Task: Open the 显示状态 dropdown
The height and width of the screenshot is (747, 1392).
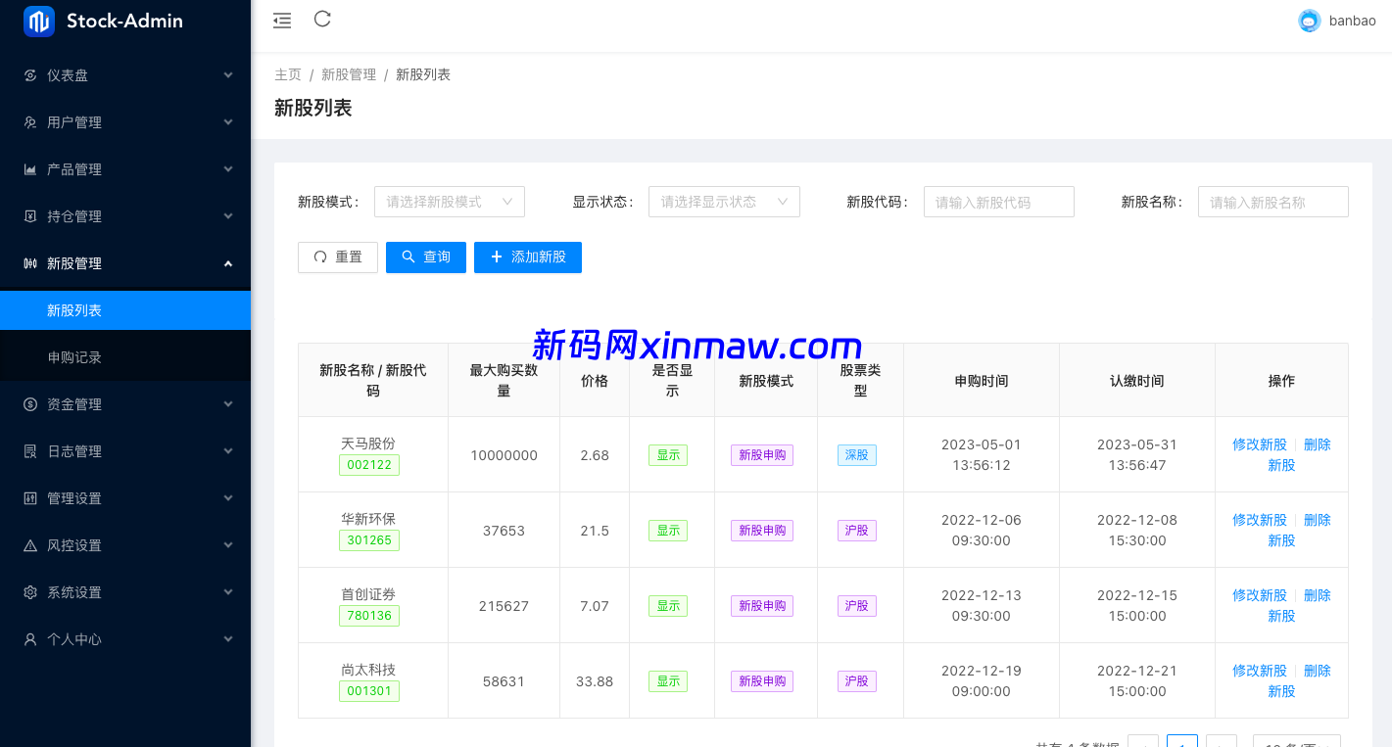Action: click(x=724, y=202)
